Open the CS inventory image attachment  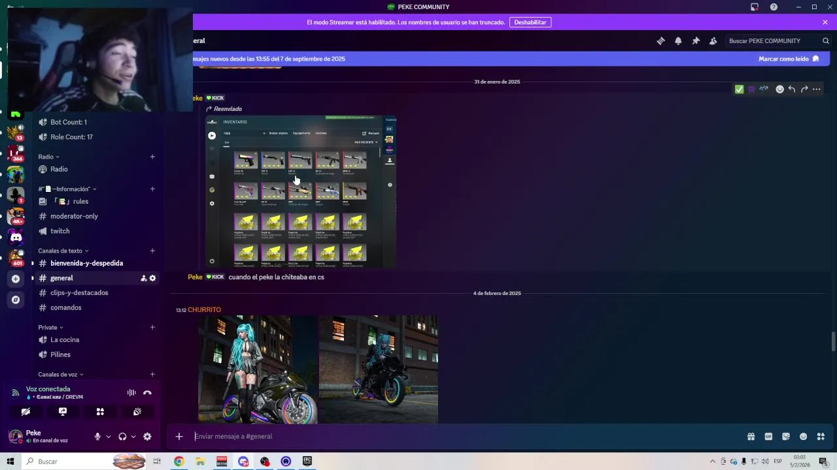(301, 191)
